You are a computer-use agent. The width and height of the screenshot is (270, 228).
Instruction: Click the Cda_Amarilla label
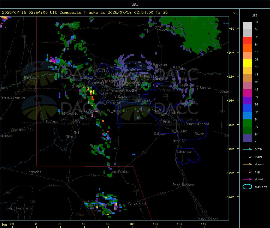click(x=22, y=130)
